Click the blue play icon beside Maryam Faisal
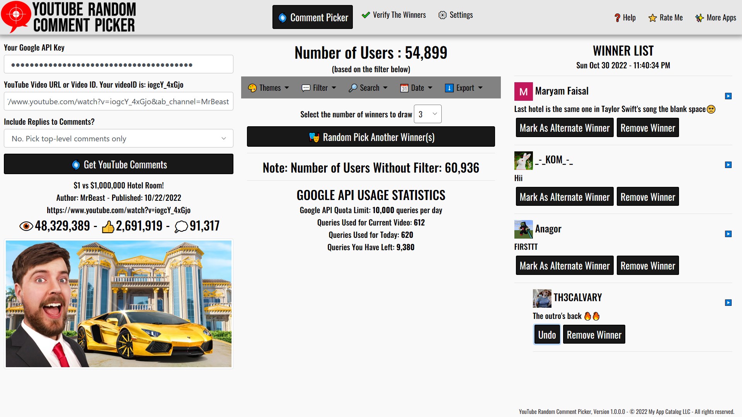Screen dimensions: 742x417 coord(728,96)
